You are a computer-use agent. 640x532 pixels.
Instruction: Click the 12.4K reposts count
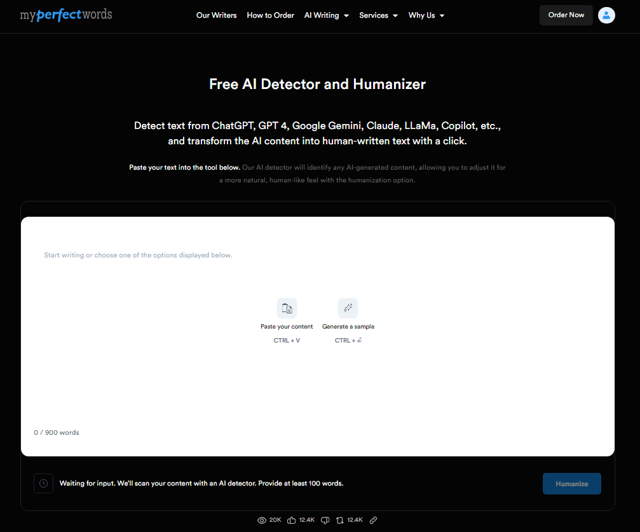[355, 520]
